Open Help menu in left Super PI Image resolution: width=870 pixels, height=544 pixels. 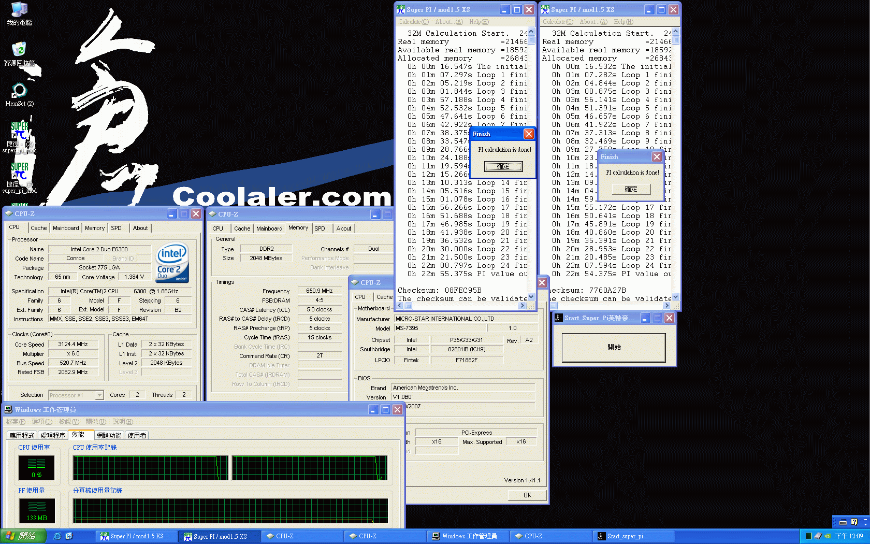(479, 22)
